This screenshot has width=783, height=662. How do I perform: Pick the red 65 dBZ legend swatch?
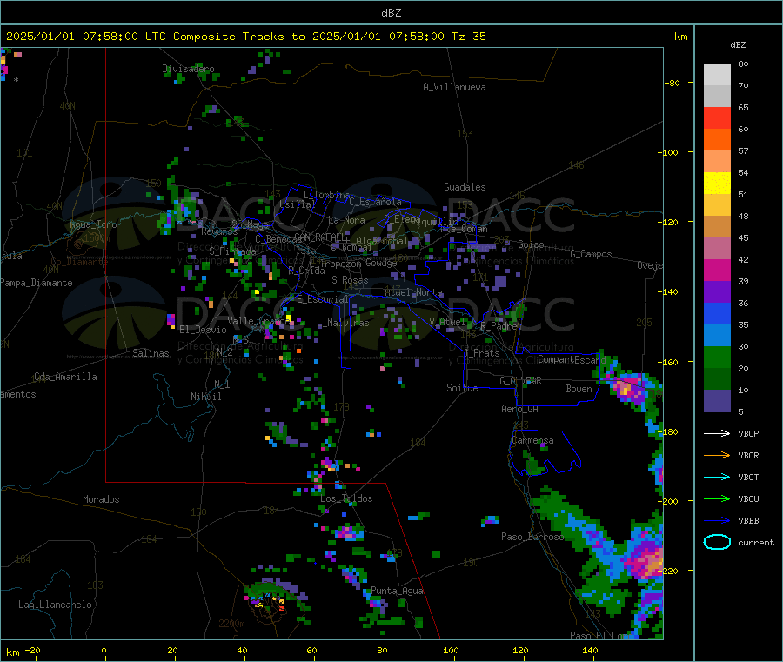click(x=717, y=117)
